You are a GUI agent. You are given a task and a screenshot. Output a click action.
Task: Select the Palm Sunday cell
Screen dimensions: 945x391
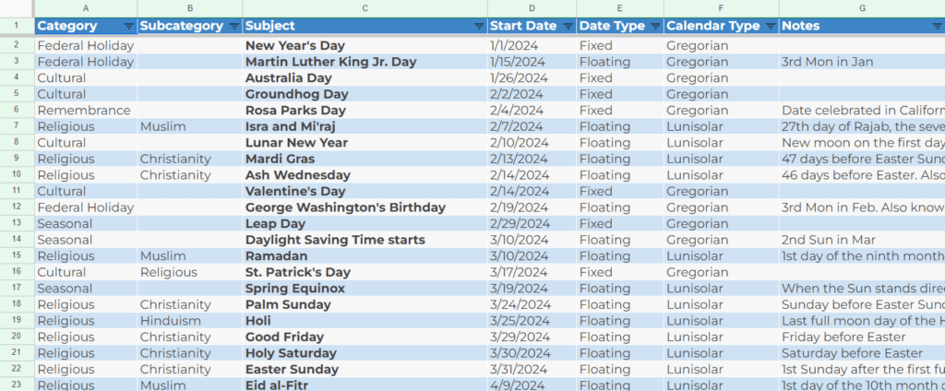(x=365, y=305)
